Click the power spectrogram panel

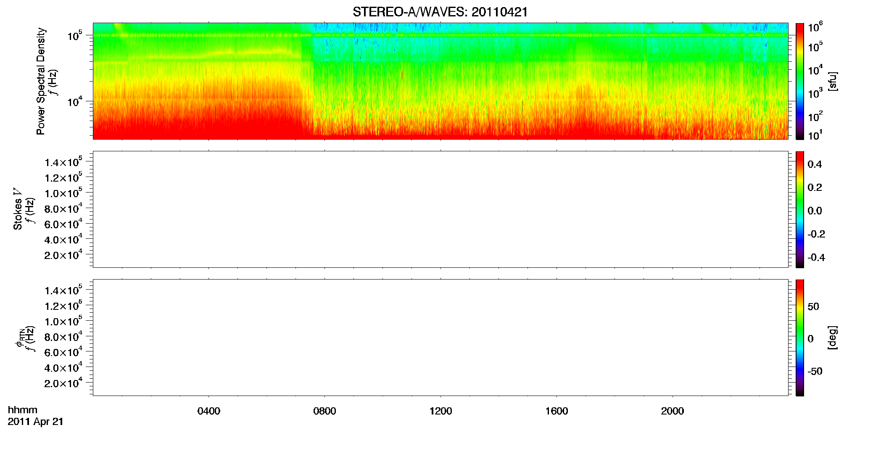440,81
